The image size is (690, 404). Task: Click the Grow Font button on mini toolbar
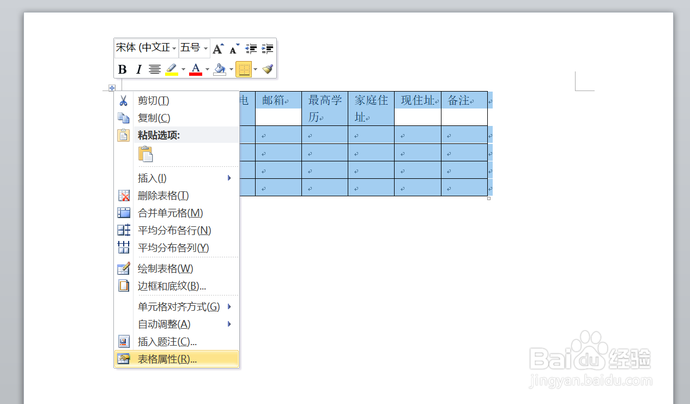click(x=217, y=48)
